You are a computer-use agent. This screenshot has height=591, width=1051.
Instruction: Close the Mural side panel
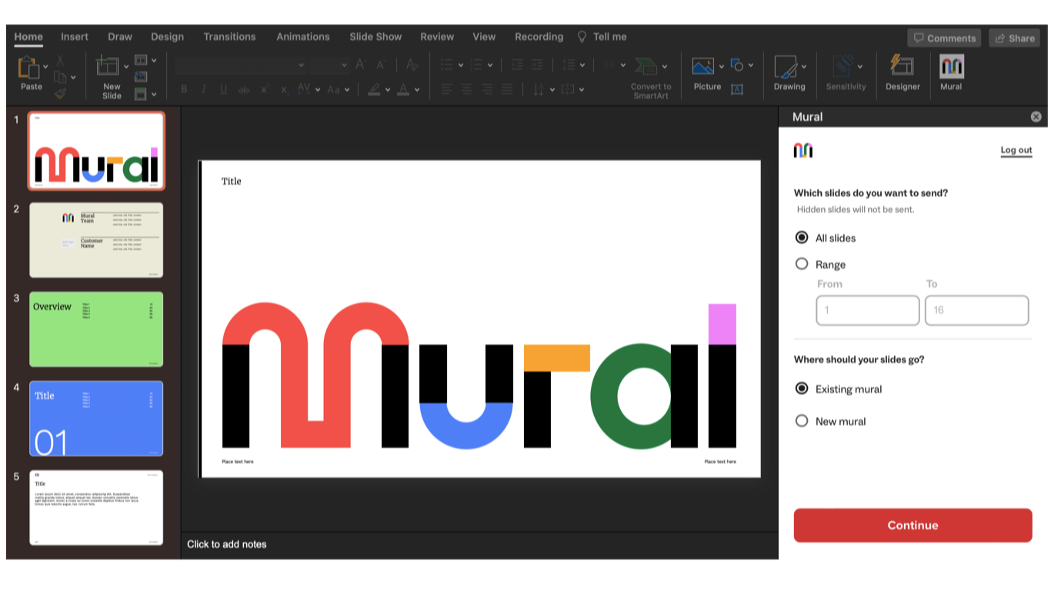(x=1036, y=117)
